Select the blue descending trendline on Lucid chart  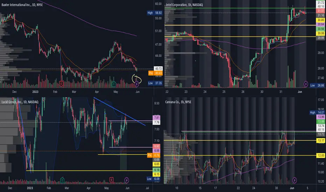[x=119, y=111]
